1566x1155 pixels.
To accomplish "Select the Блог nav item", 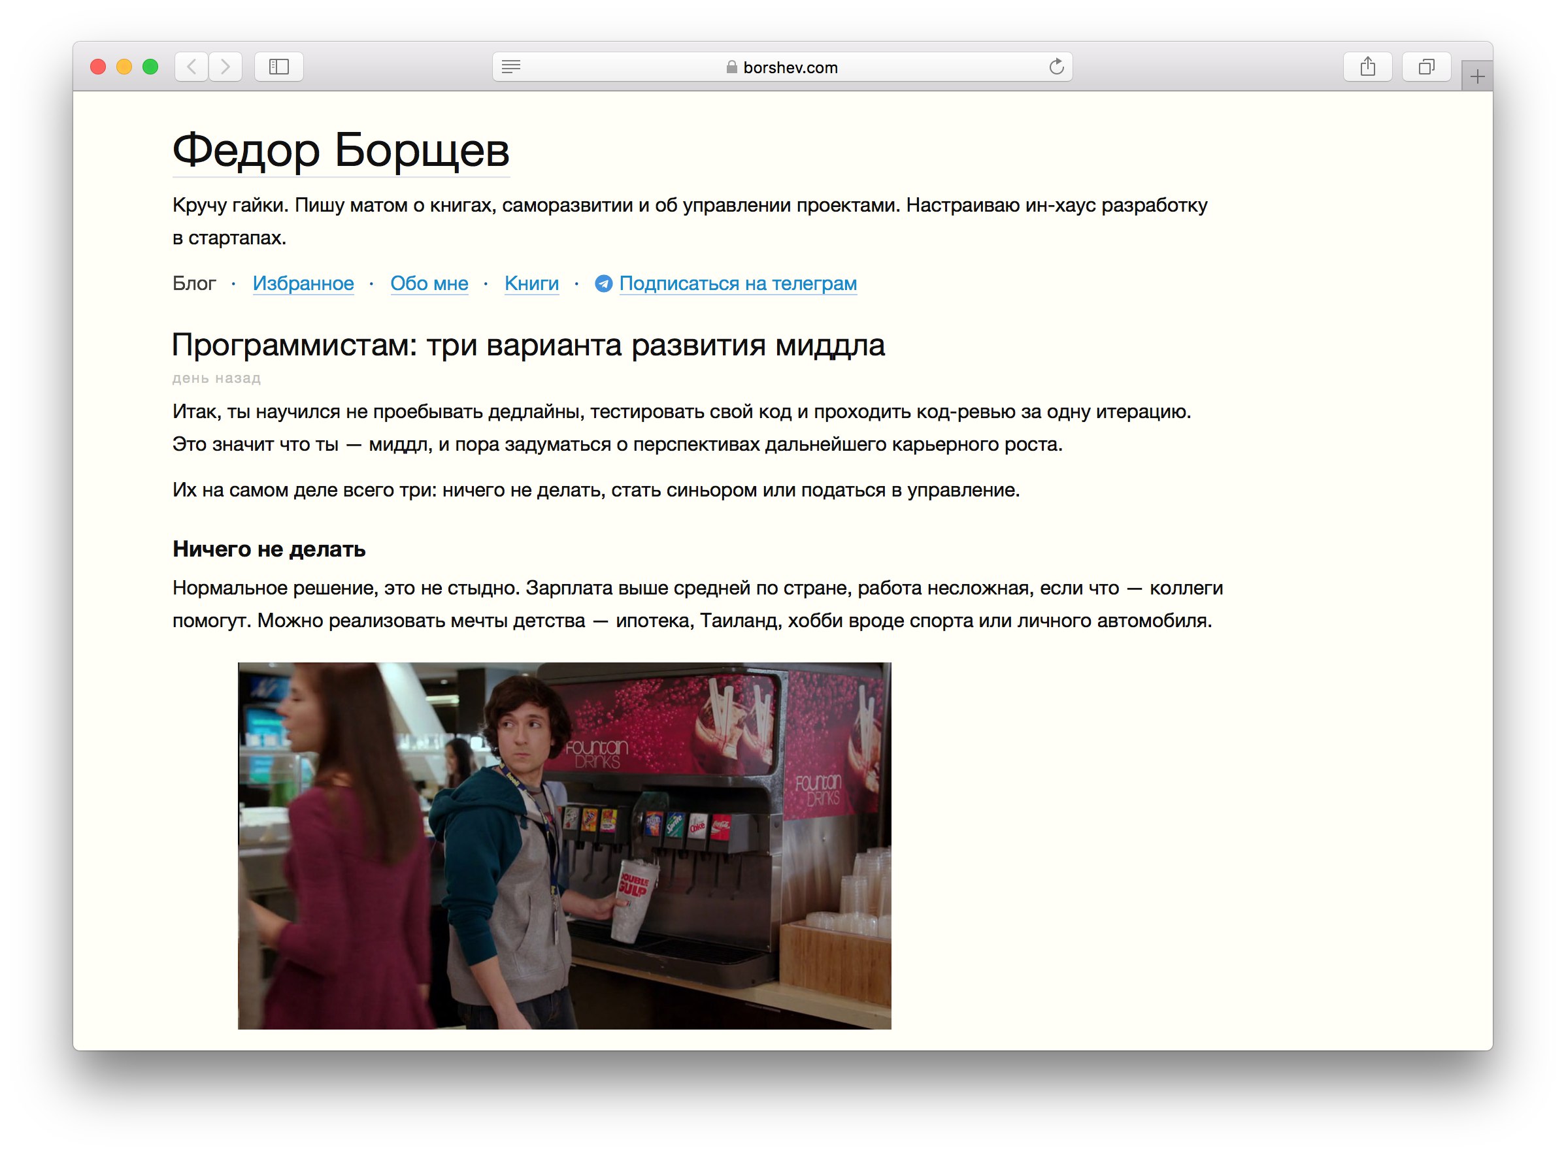I will pos(194,284).
